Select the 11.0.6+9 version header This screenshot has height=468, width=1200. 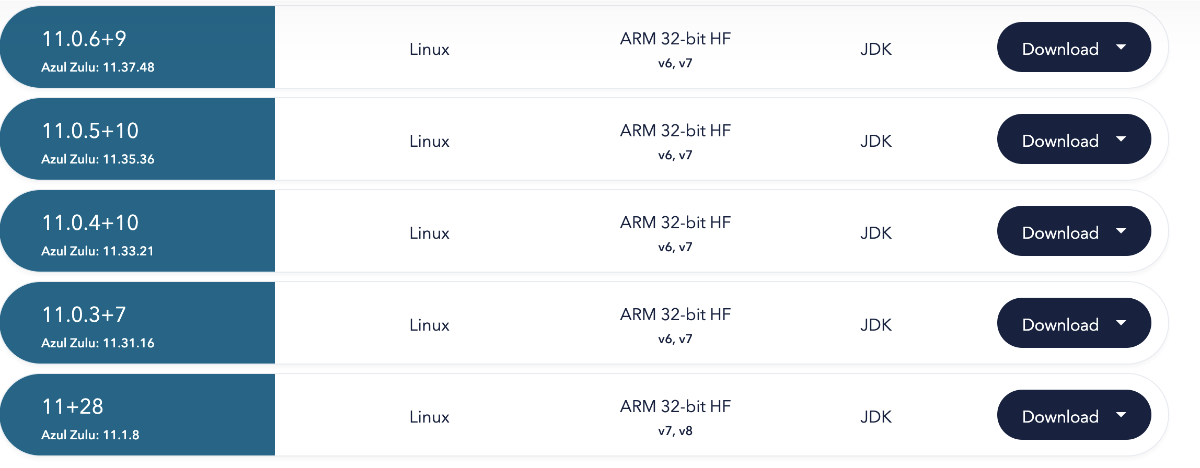(84, 39)
